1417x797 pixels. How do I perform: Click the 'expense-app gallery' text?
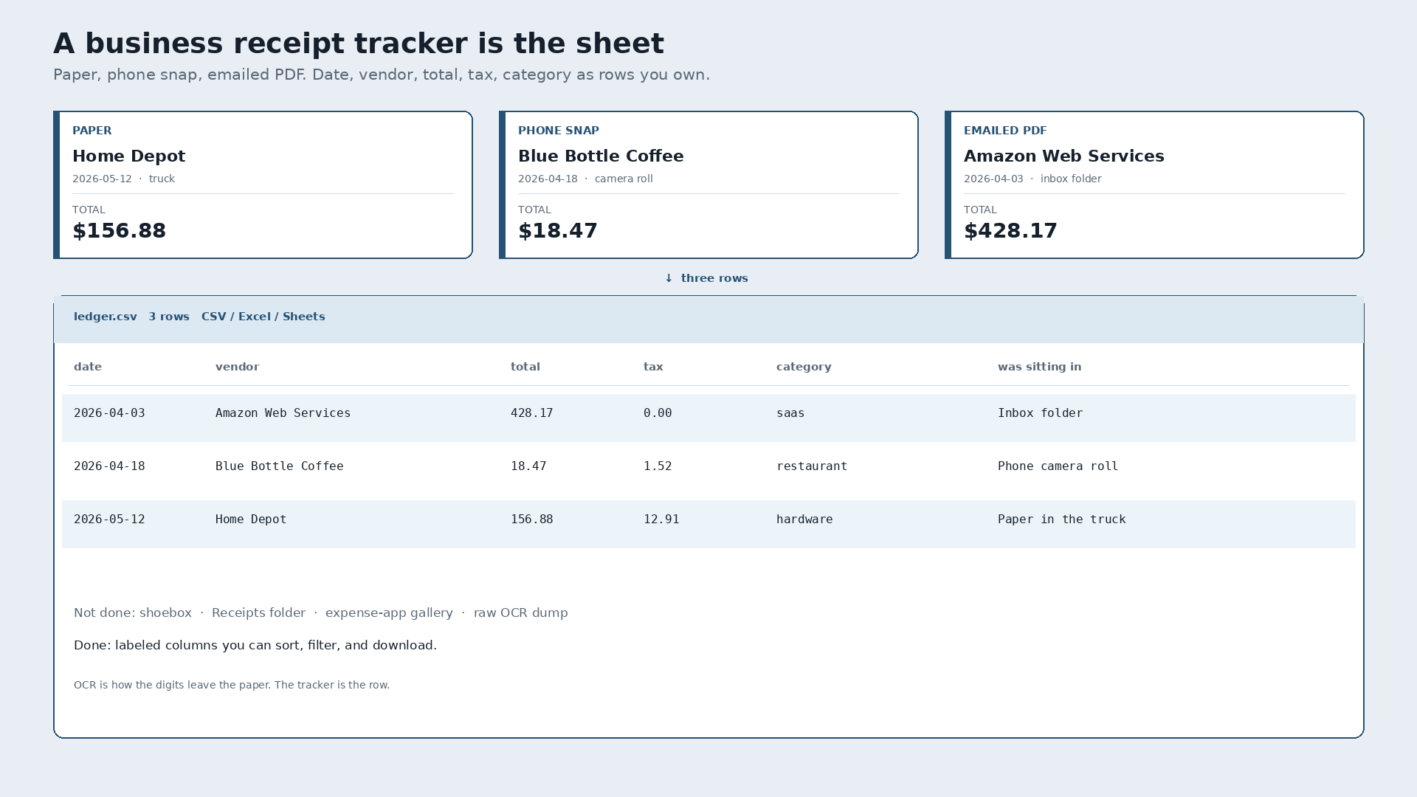coord(389,613)
